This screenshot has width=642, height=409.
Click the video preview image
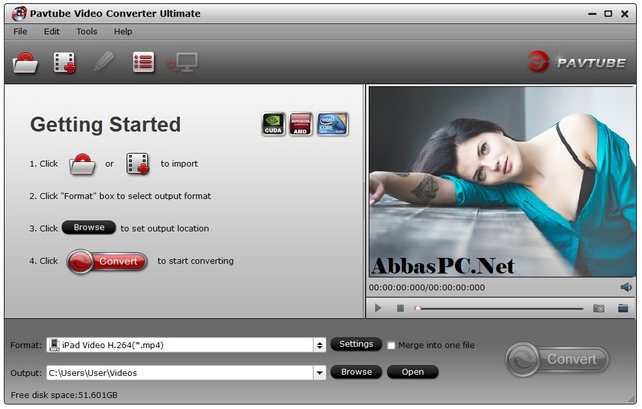(501, 182)
